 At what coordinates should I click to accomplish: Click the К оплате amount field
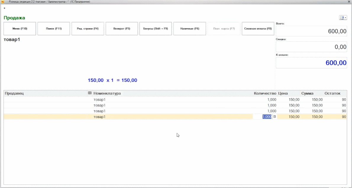click(x=311, y=63)
